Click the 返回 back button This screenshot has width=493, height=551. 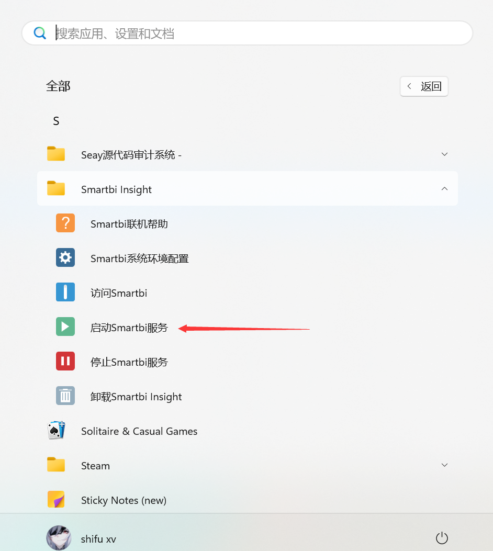click(x=424, y=86)
